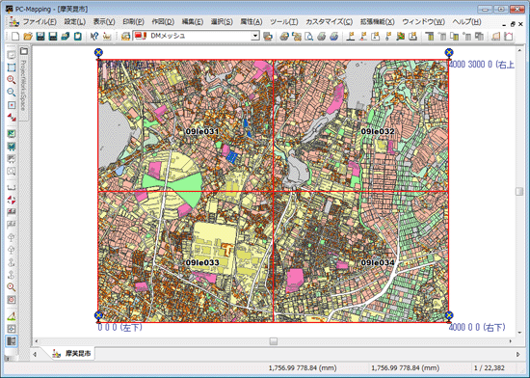Viewport: 530px width, 378px height.
Task: Click the '4000 0 0 (右下)' coordinate label
Action: tap(477, 327)
